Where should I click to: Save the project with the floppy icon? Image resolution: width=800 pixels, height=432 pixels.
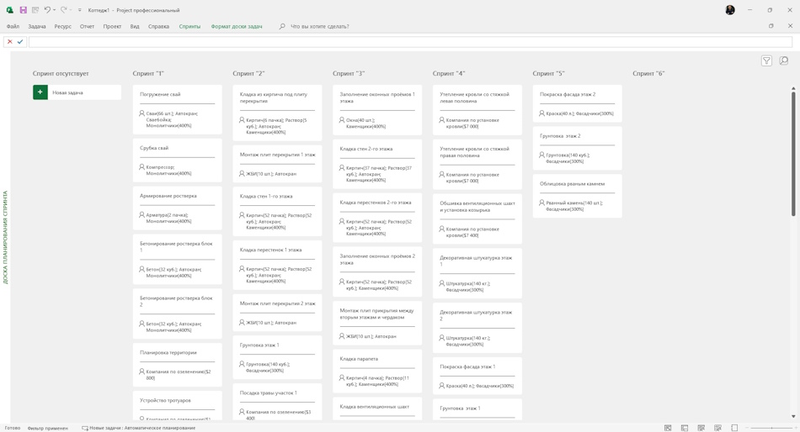point(23,10)
